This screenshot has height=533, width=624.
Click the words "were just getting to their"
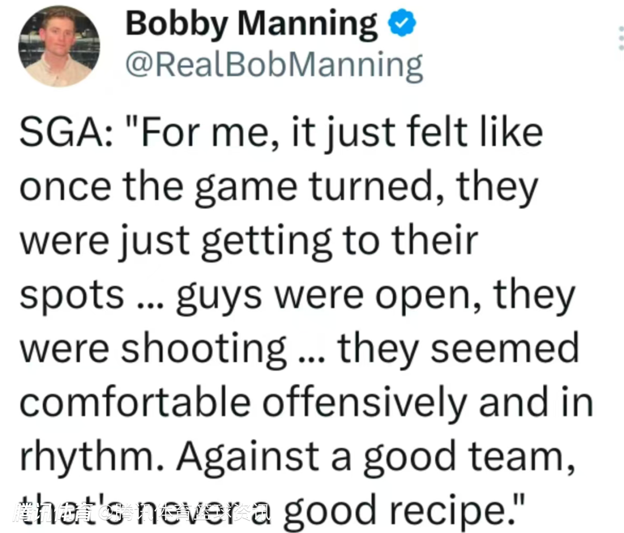(x=249, y=240)
